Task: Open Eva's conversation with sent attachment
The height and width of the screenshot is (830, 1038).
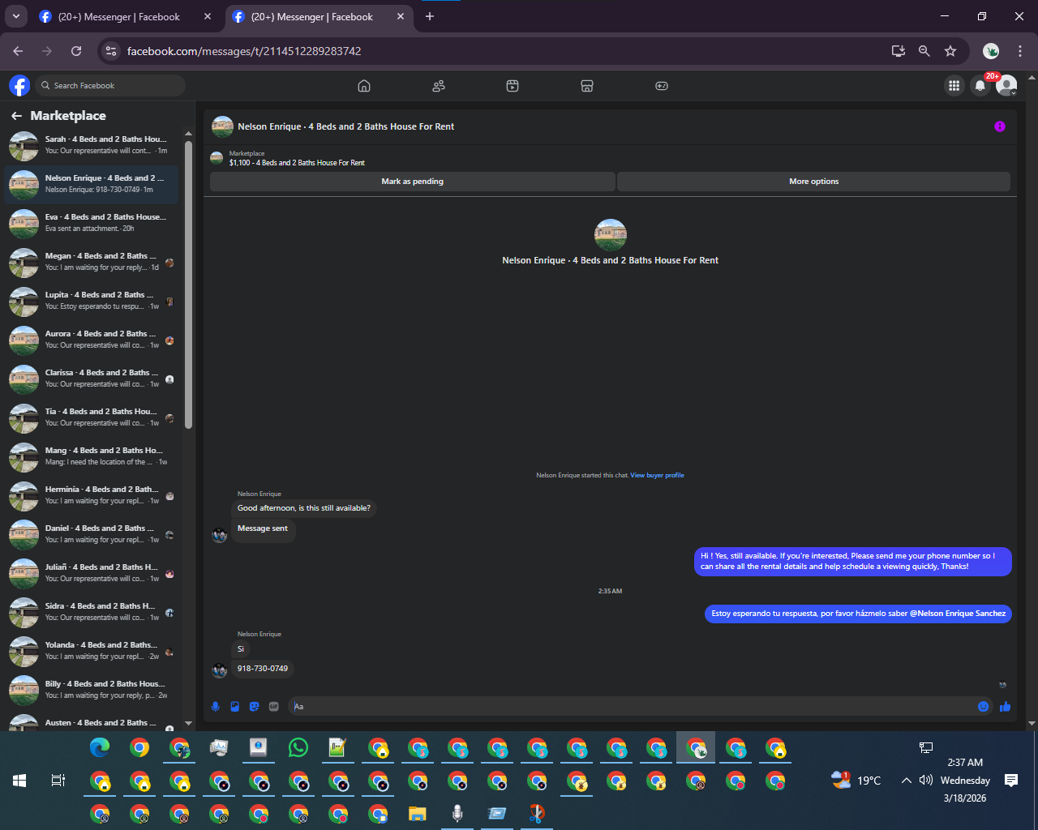Action: click(x=91, y=224)
